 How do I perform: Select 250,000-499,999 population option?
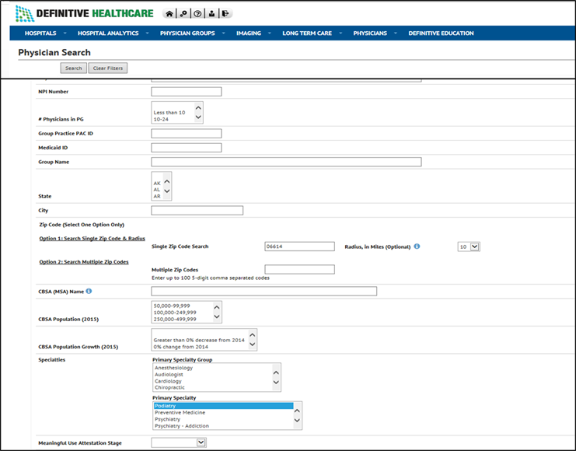[175, 319]
